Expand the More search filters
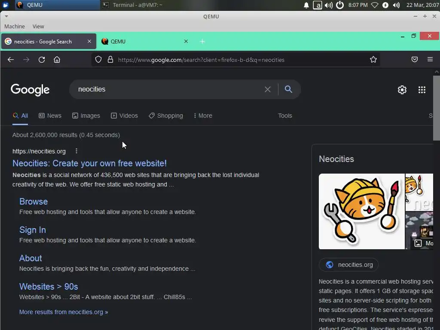 203,116
